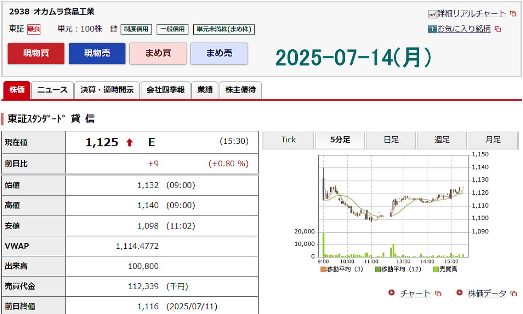Click the red 現物買 button
523x314 pixels.
point(36,53)
